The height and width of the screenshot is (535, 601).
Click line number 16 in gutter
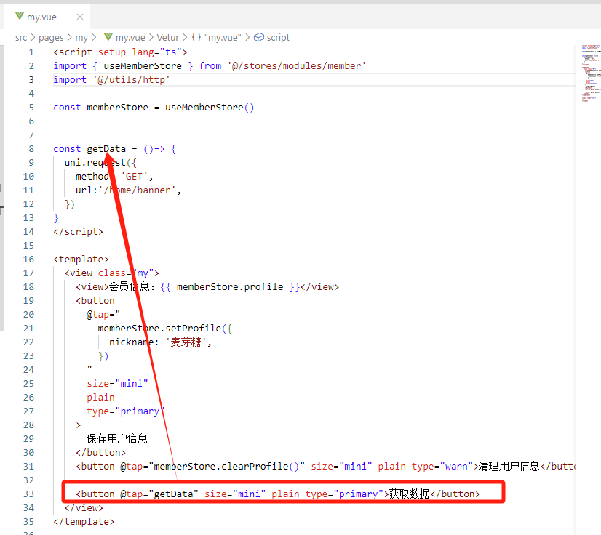click(28, 260)
